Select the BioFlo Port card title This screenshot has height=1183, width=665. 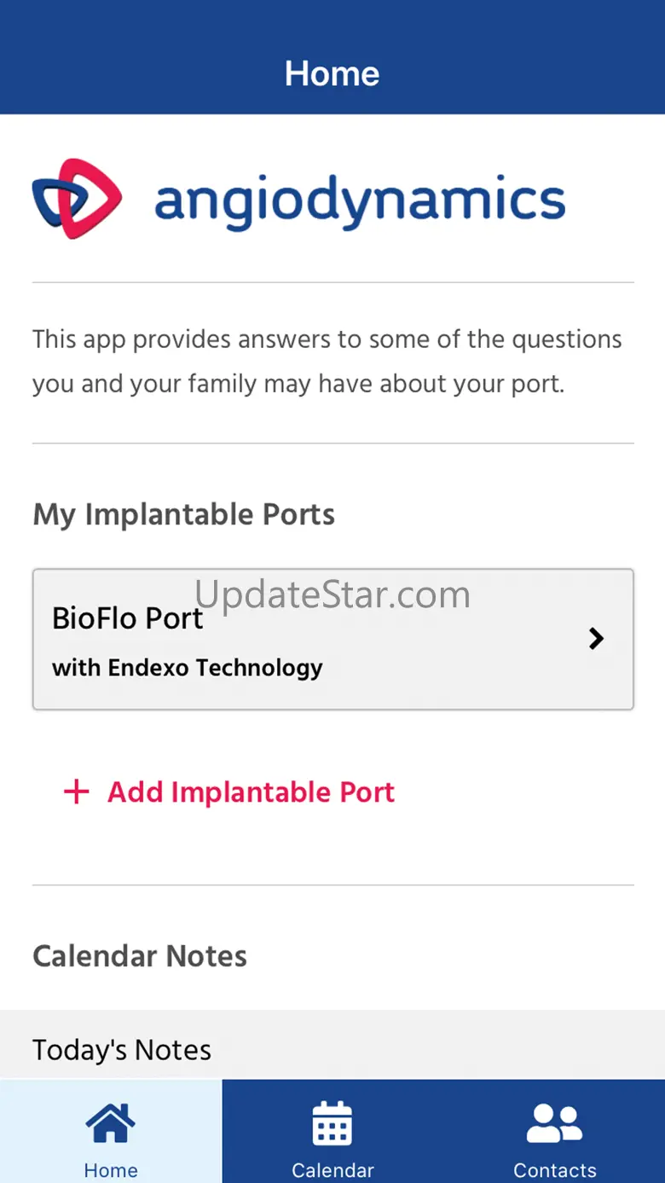128,618
